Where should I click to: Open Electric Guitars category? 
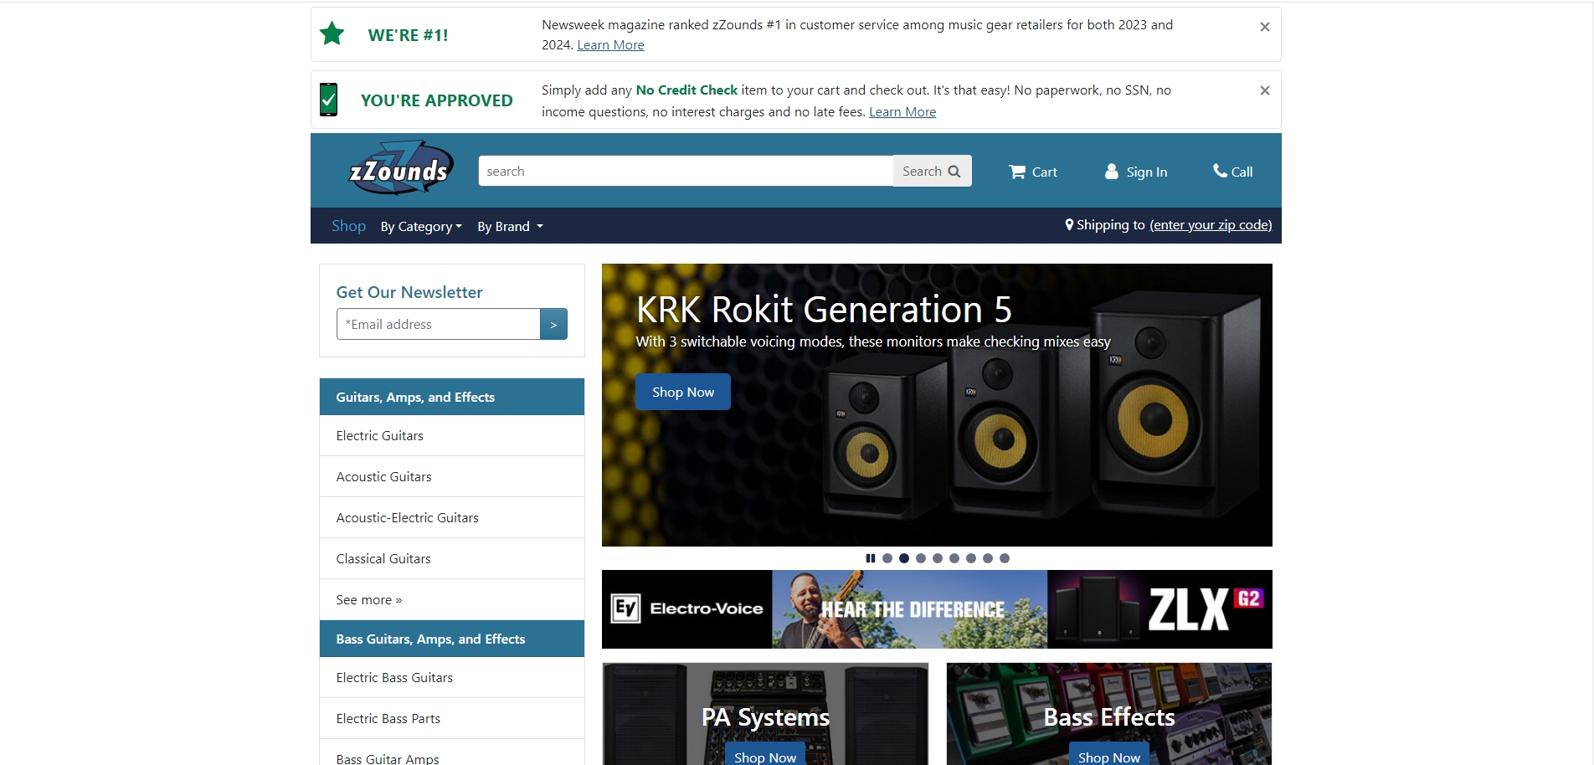point(452,436)
